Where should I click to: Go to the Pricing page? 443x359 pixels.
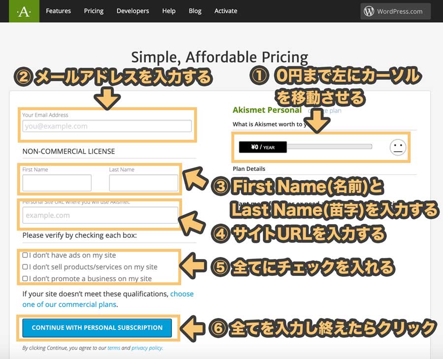[94, 11]
